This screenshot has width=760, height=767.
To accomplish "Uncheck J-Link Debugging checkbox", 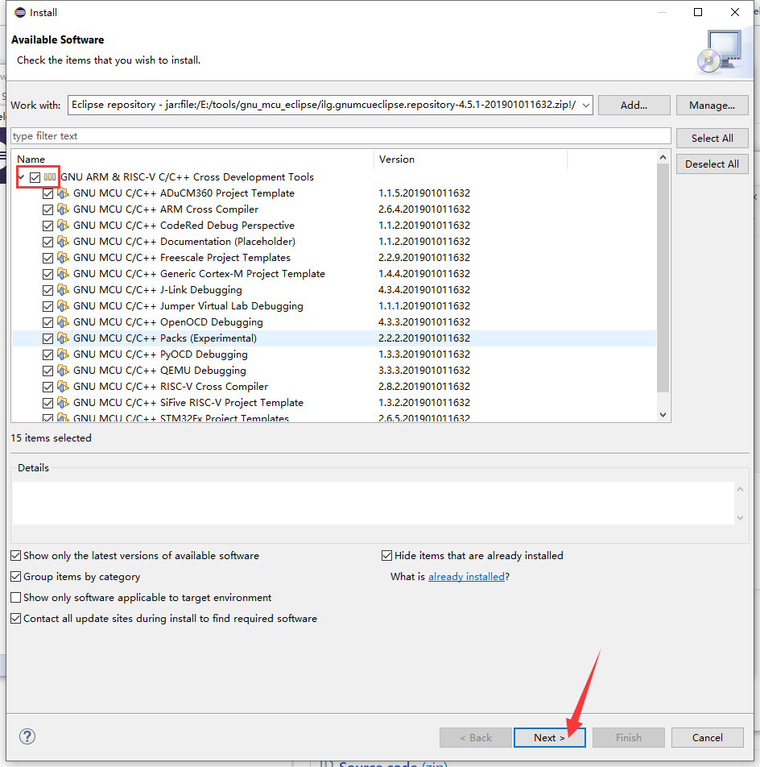I will [47, 291].
